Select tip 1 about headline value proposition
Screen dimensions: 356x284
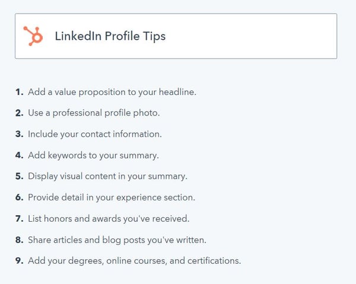pyautogui.click(x=112, y=92)
